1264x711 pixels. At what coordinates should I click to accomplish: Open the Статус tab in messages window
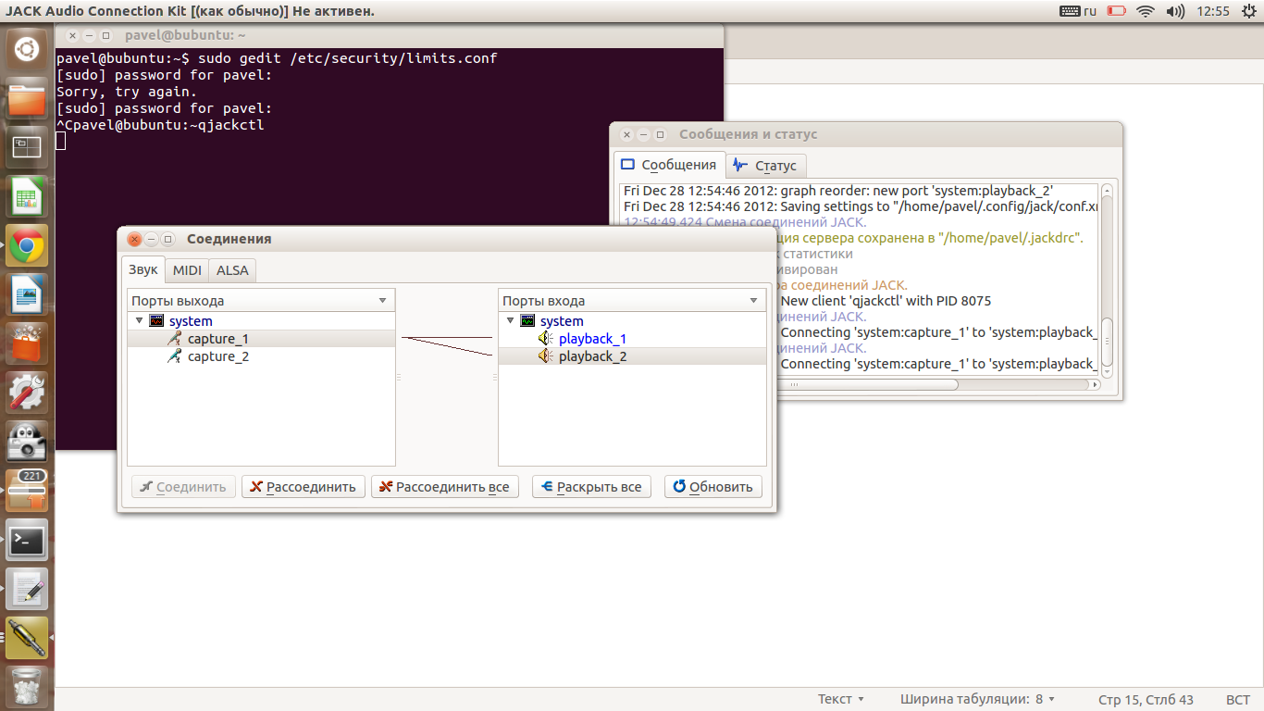(x=765, y=166)
